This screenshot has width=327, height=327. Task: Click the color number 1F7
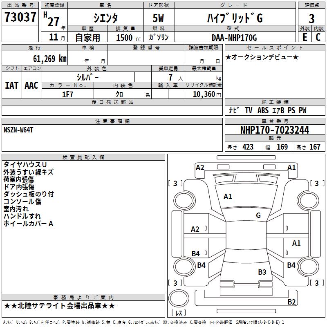point(67,94)
